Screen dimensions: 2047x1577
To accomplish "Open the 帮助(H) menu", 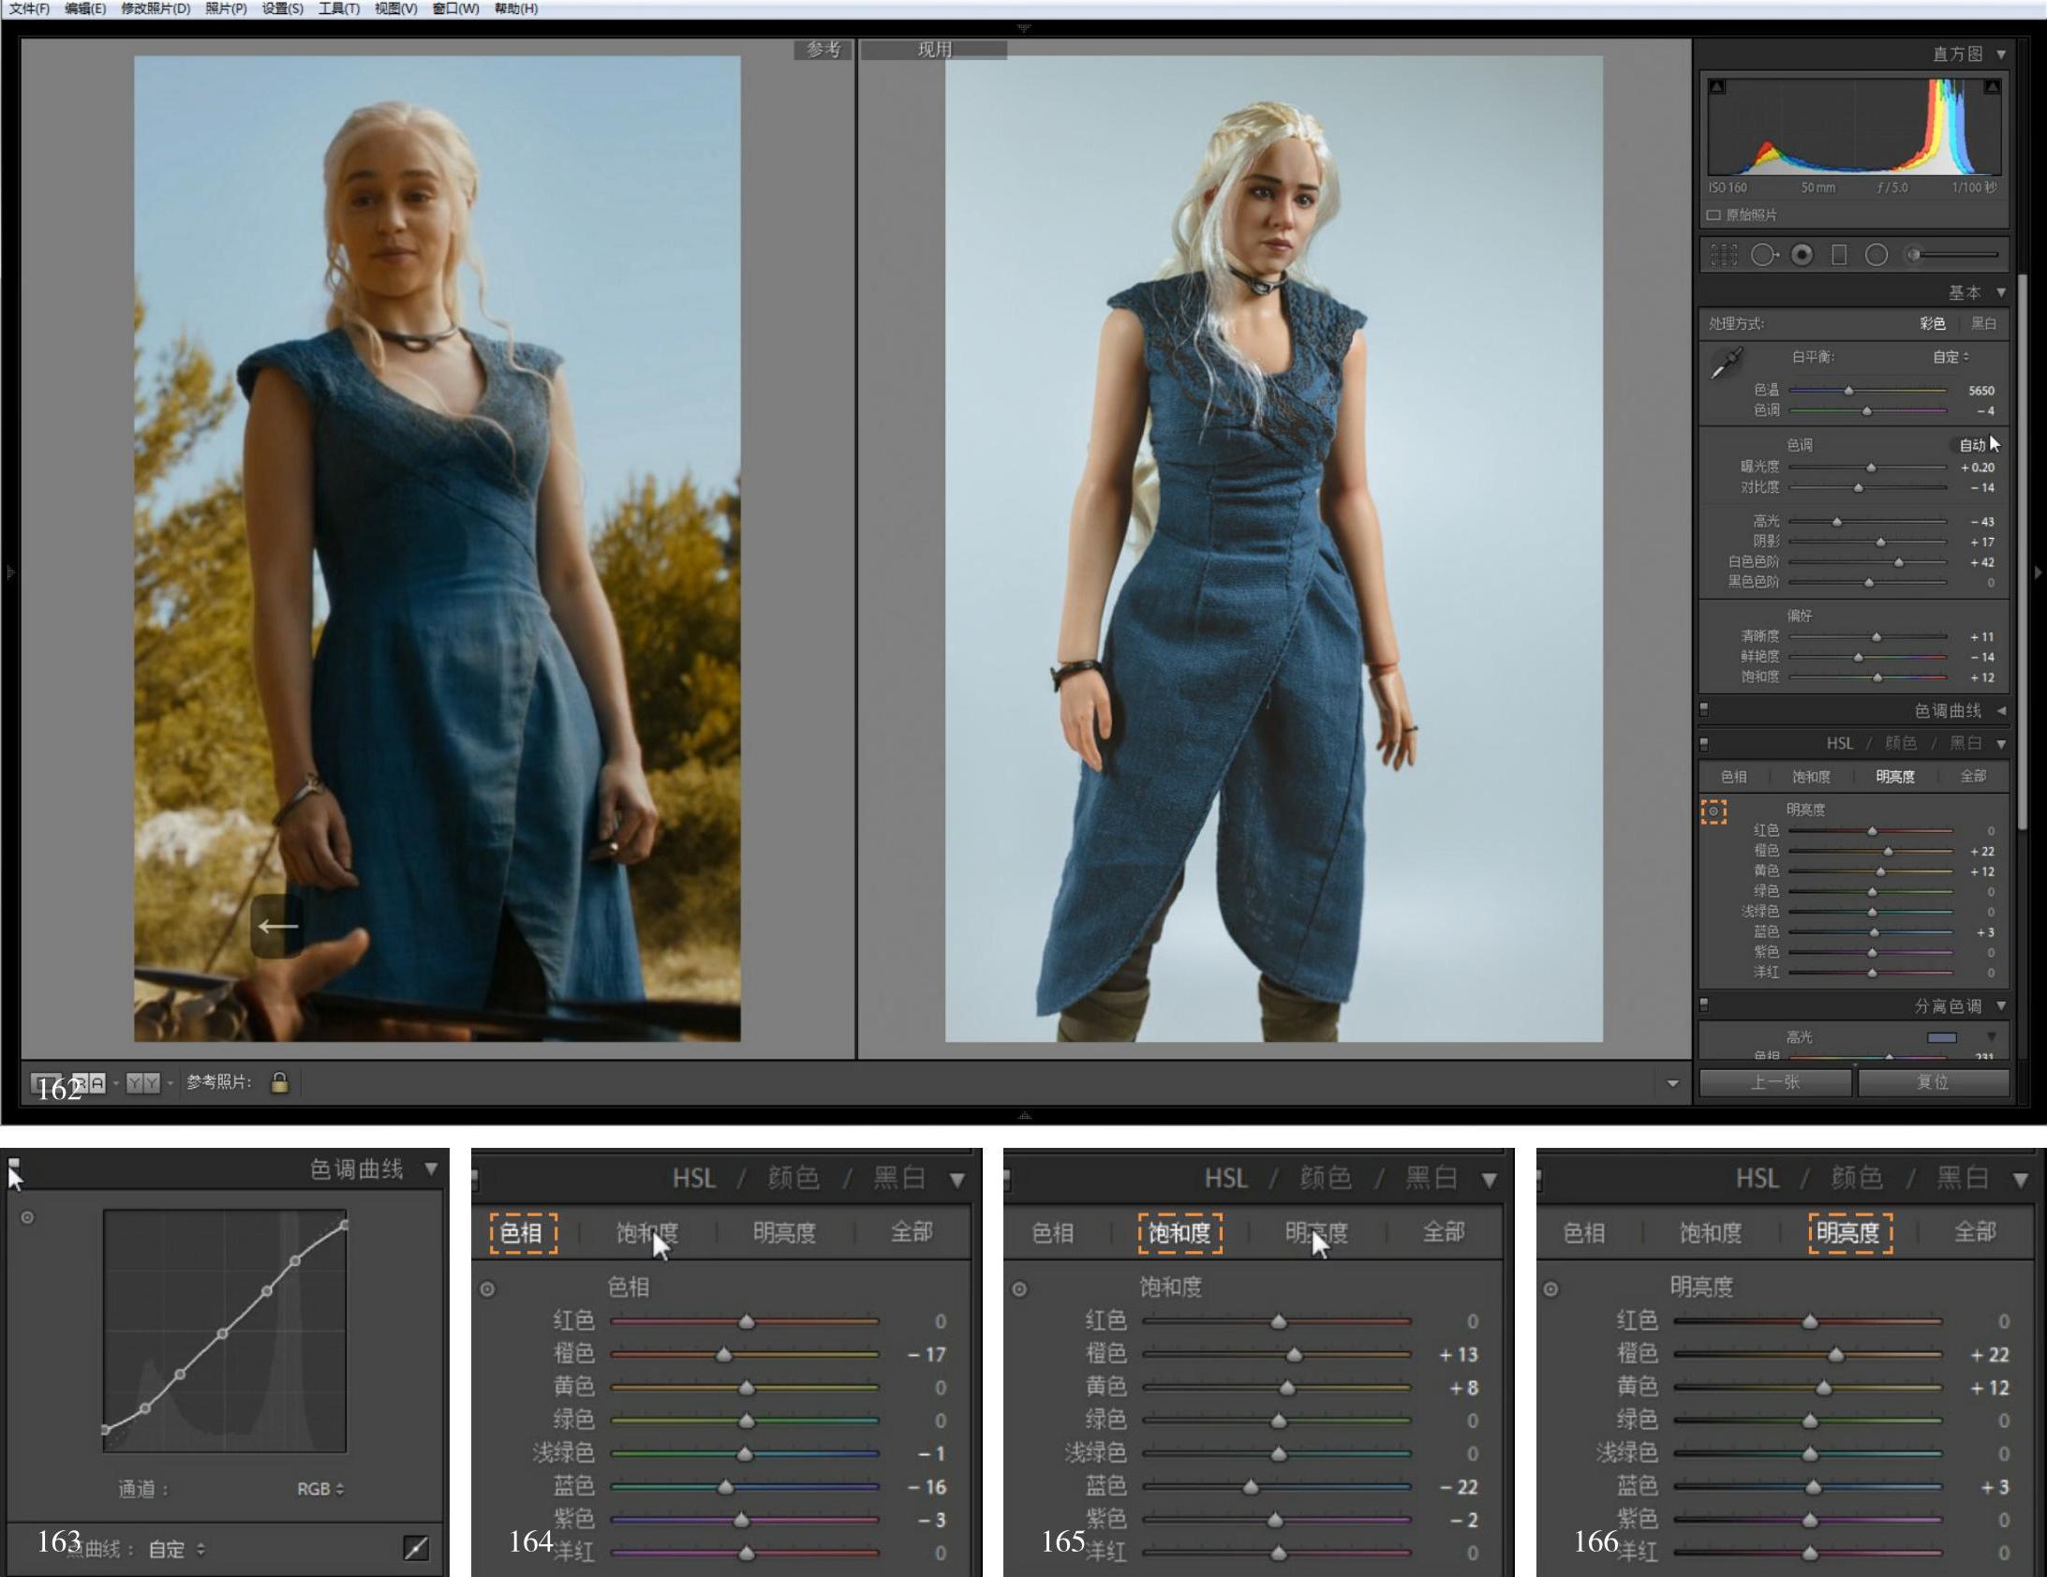I will (x=516, y=8).
